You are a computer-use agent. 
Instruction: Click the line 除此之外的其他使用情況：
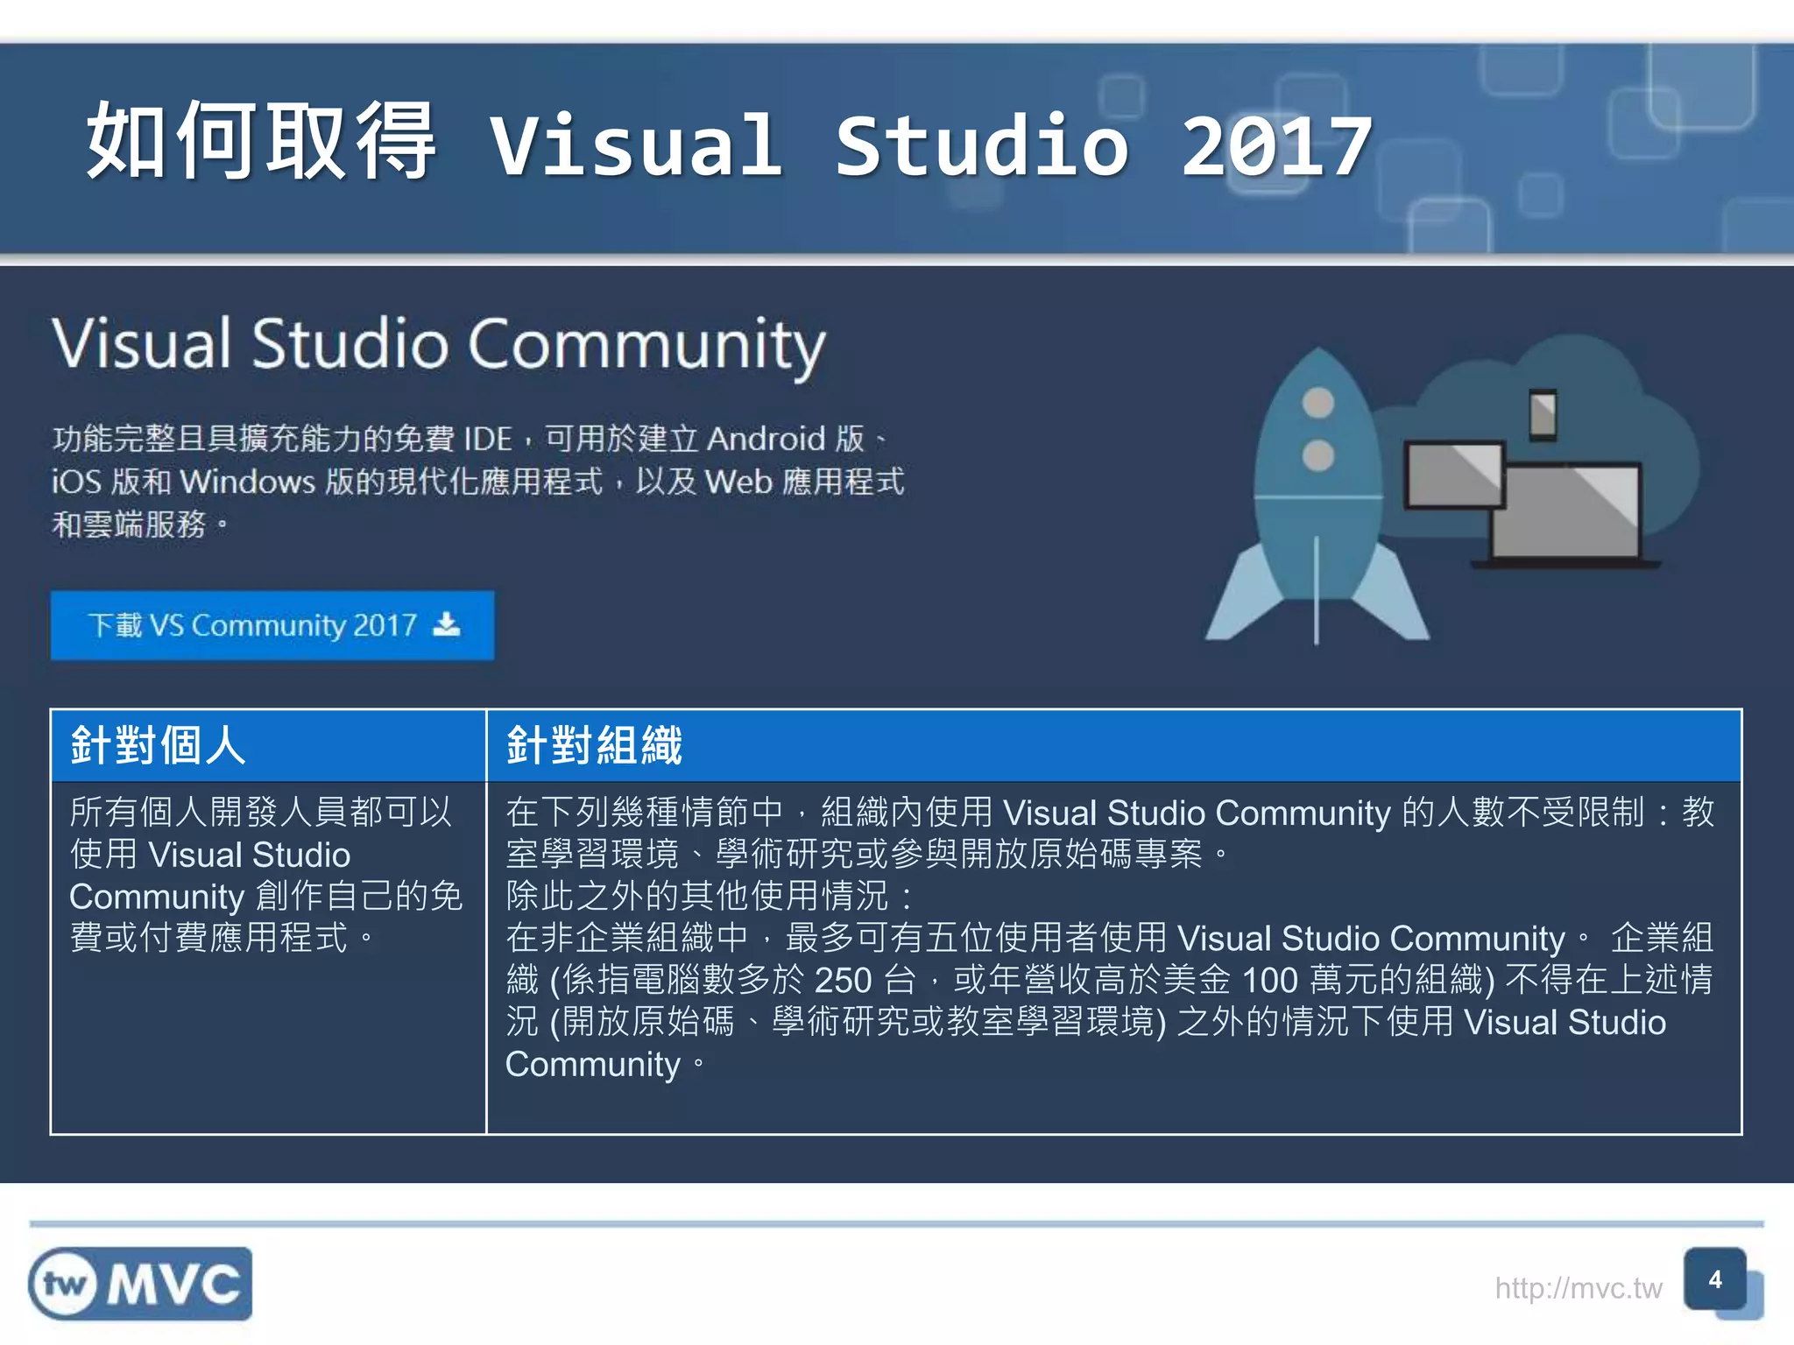coord(711,896)
